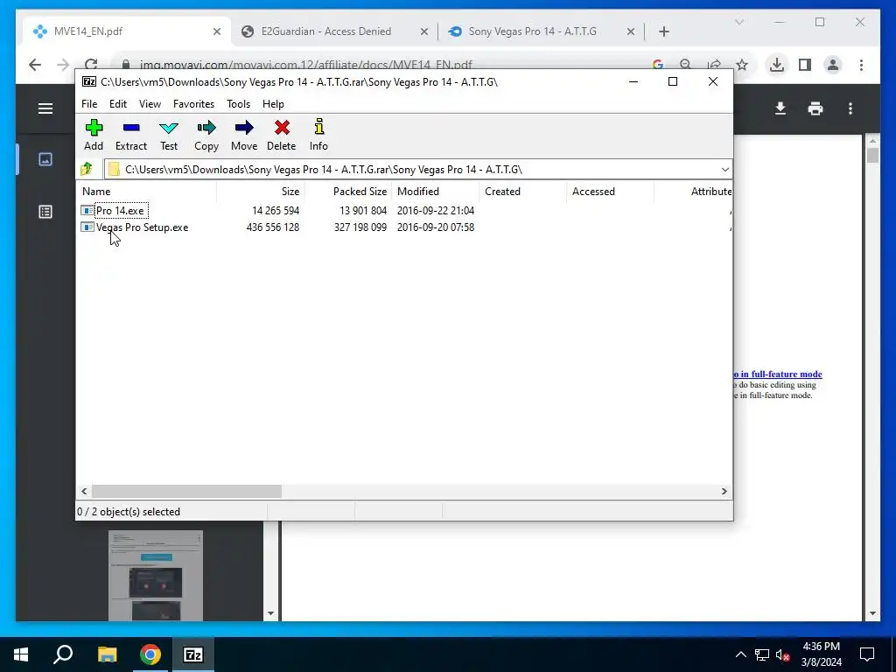This screenshot has width=896, height=672.
Task: Click the PDF vertical scrollbar thumb
Action: pos(872,156)
